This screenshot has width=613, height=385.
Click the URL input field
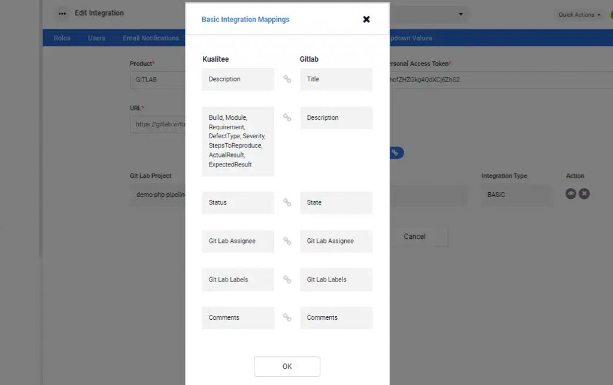click(158, 125)
